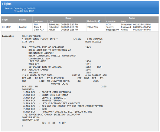The height and width of the screenshot is (132, 160).
Task: Click the 78% / 26m reliability value
Action: (93, 27)
